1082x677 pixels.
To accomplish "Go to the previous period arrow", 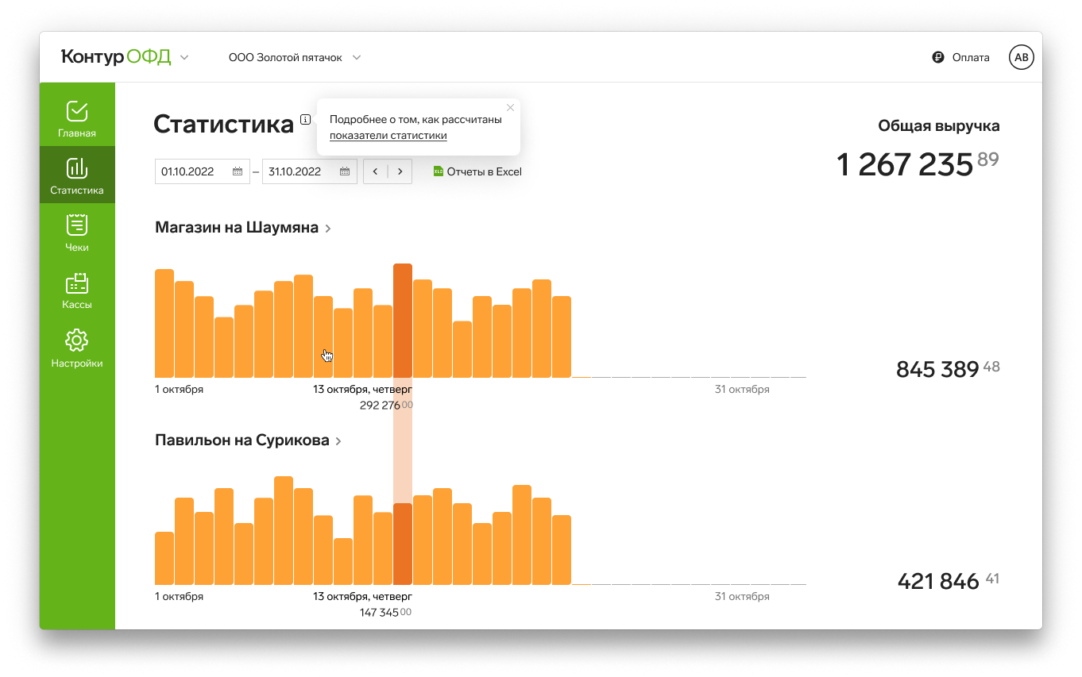I will click(x=375, y=171).
